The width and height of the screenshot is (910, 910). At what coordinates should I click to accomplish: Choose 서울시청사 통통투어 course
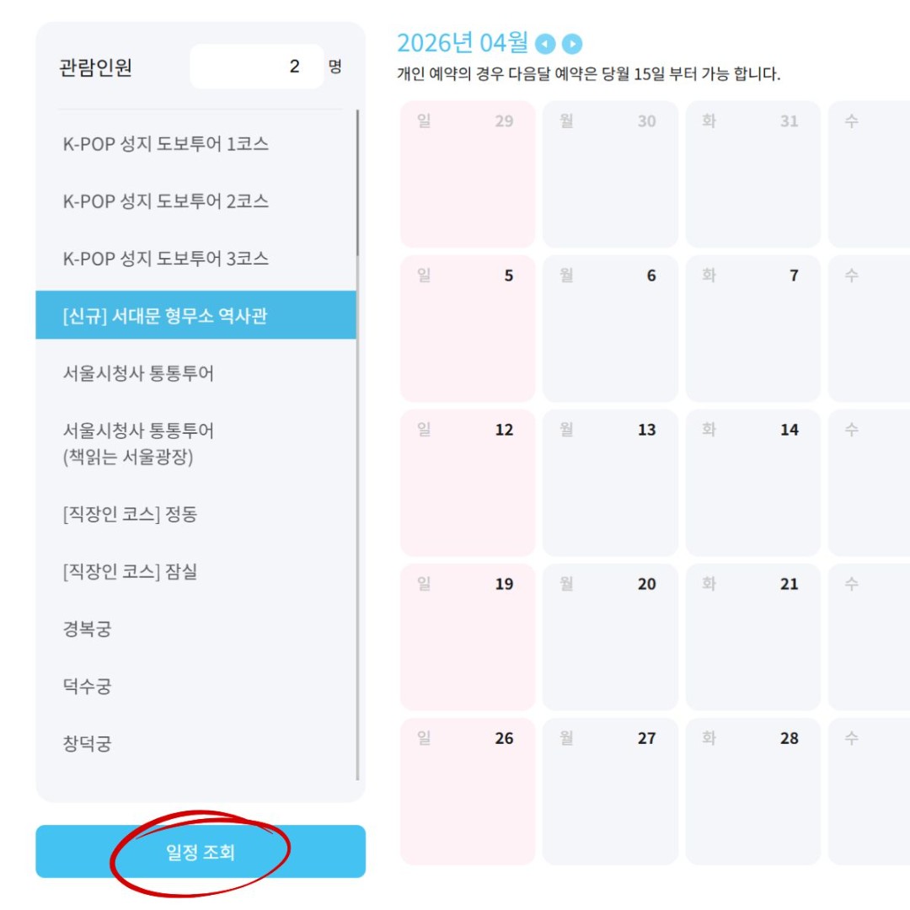(x=195, y=373)
